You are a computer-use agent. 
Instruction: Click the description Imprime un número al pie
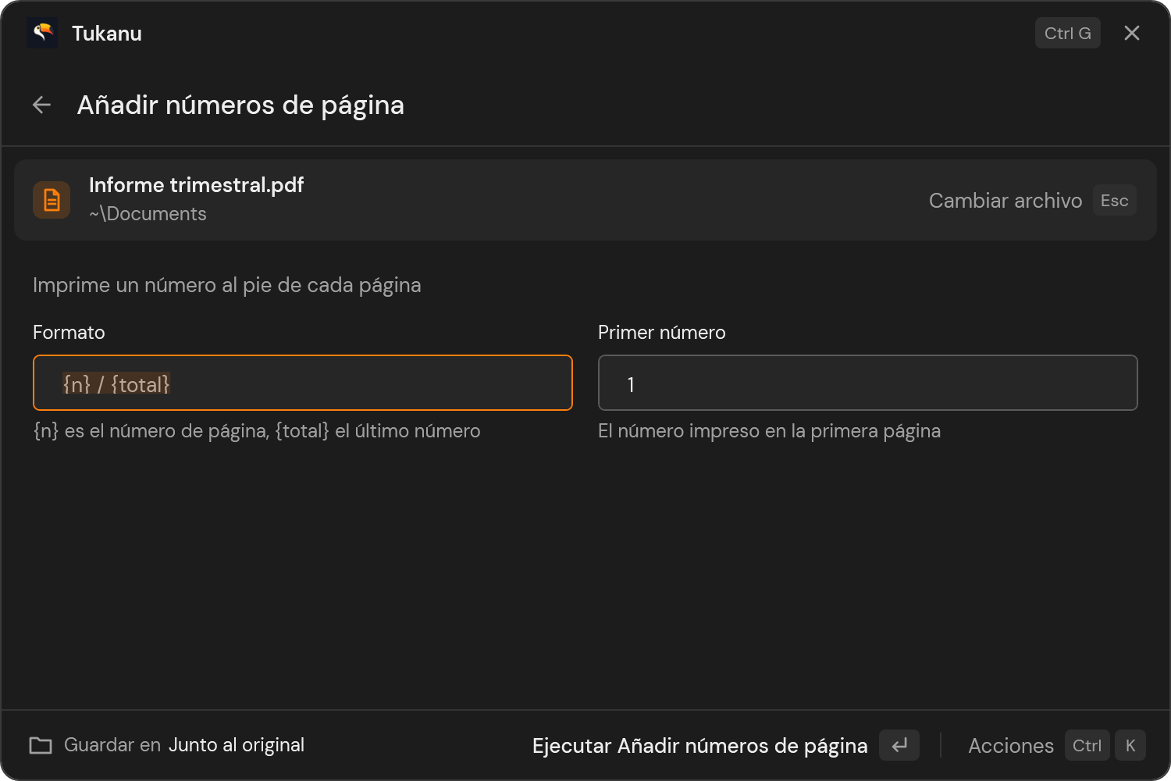(x=227, y=286)
